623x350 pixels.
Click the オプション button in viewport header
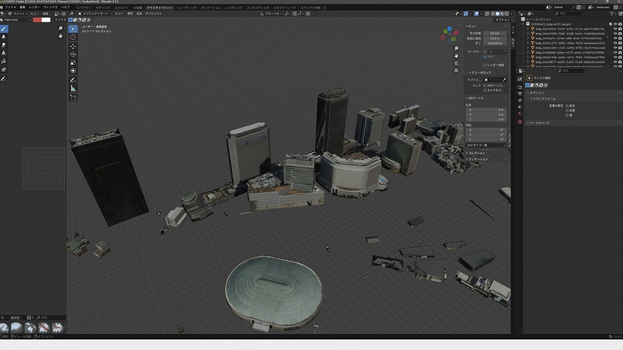coord(502,20)
